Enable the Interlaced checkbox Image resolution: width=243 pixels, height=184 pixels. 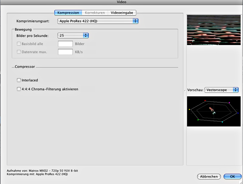(x=19, y=80)
